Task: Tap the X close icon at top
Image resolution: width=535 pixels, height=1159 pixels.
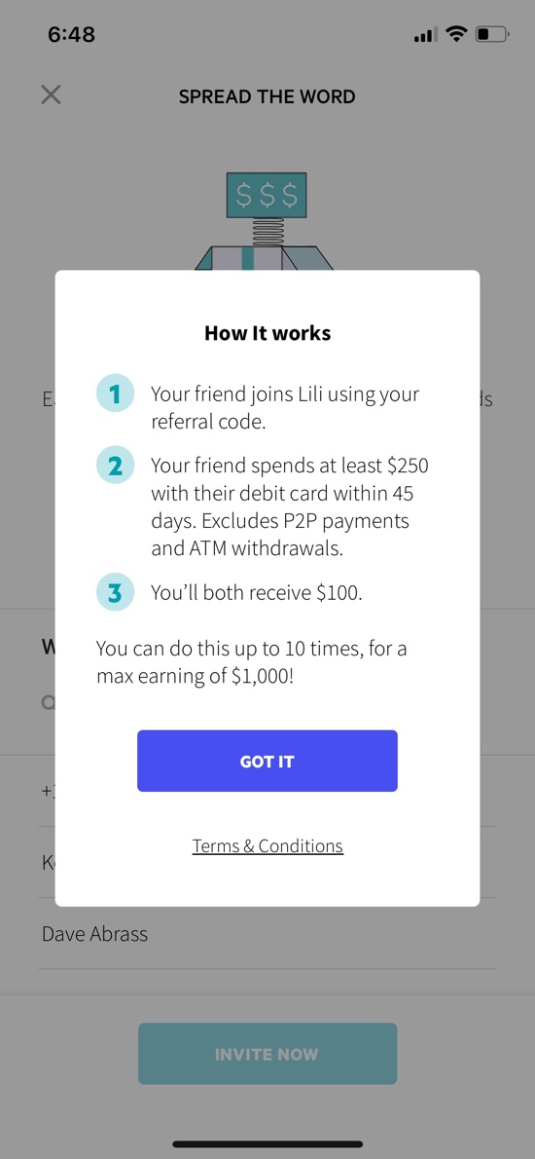Action: [x=51, y=94]
